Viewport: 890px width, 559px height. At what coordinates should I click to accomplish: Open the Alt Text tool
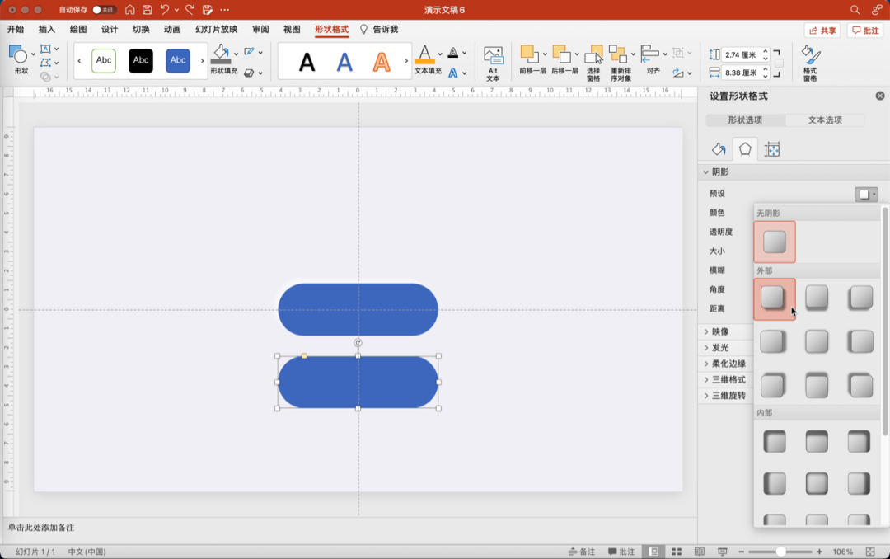(x=493, y=63)
